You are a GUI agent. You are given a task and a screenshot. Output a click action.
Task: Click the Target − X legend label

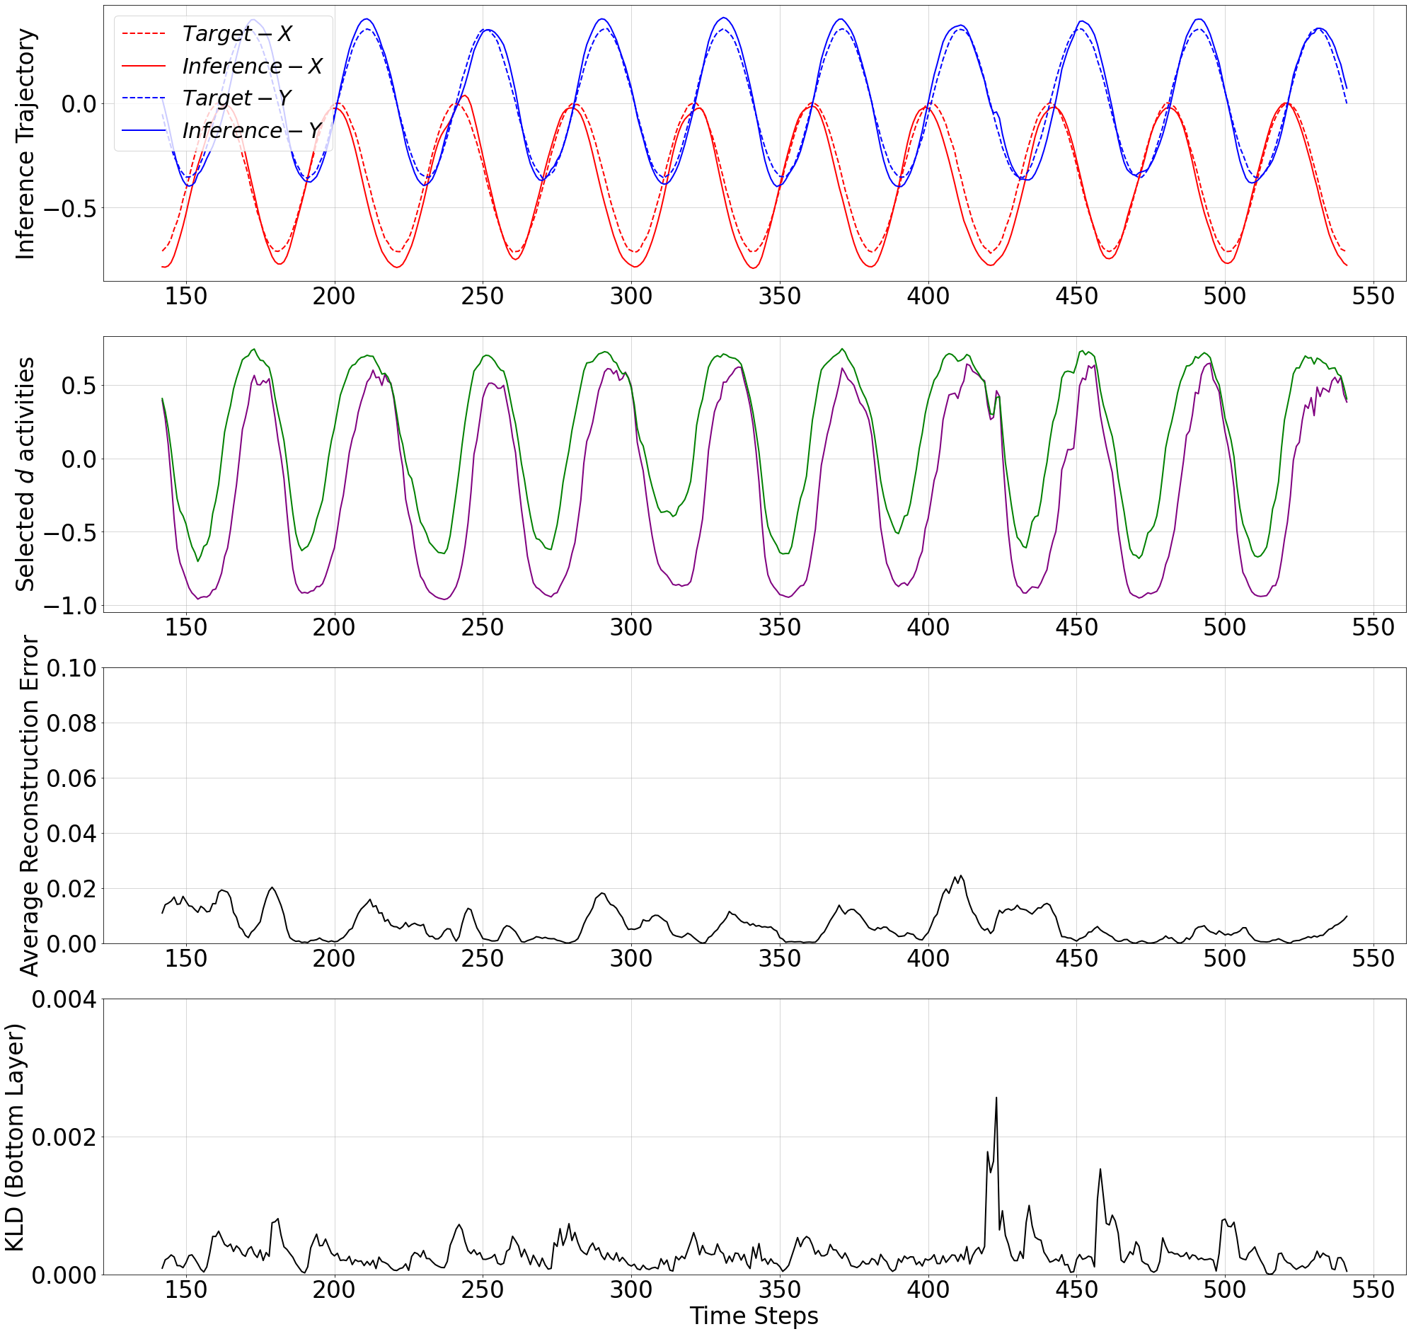(x=237, y=34)
